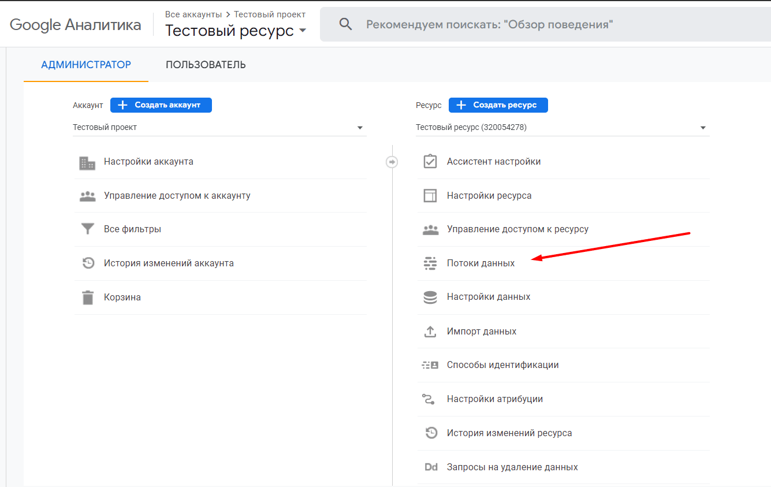
Task: Click the database icon for Настройки данных
Action: click(x=430, y=298)
